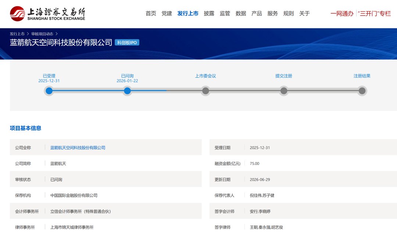
Task: Click the 已受理 stage label
Action: 49,76
